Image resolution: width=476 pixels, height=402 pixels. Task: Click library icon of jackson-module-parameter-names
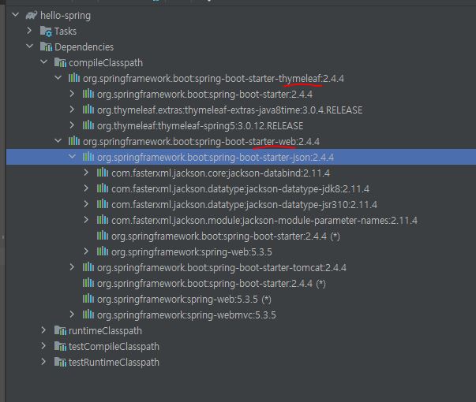coord(103,220)
